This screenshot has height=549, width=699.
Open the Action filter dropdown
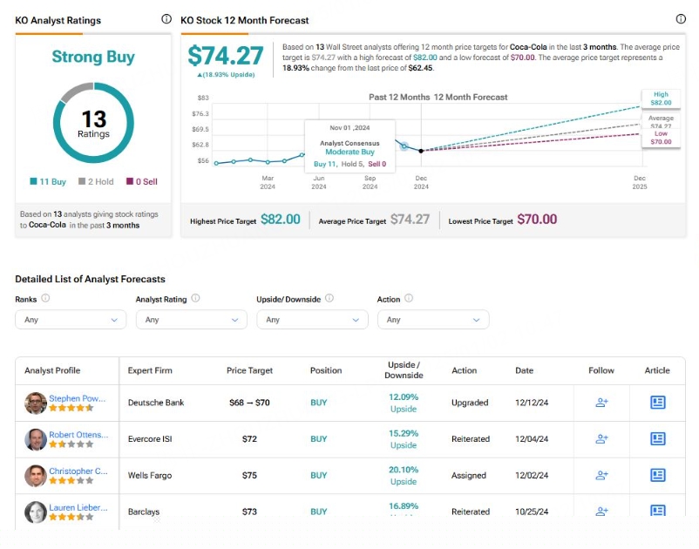coord(433,320)
